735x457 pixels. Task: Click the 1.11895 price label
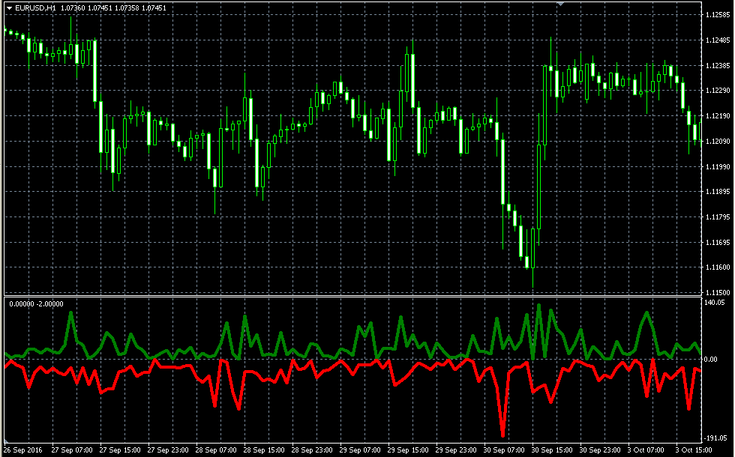(718, 192)
